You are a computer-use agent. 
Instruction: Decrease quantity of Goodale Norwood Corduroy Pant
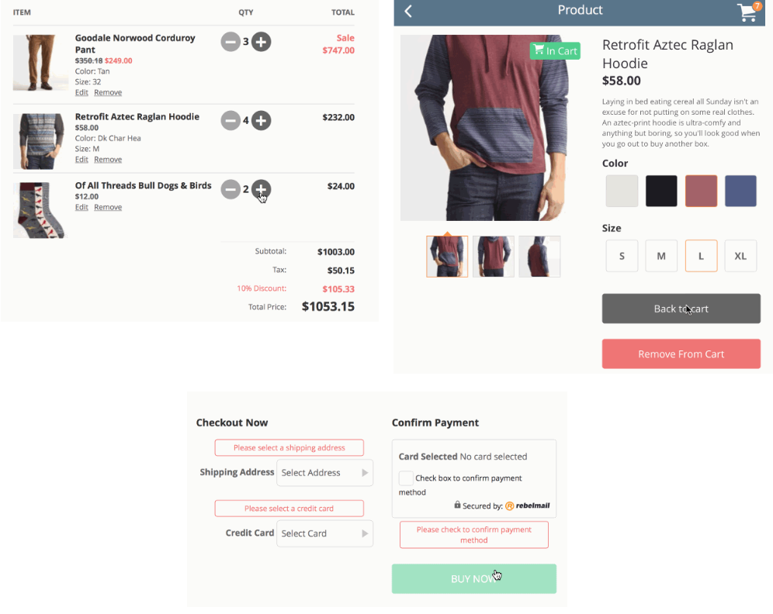coord(231,42)
